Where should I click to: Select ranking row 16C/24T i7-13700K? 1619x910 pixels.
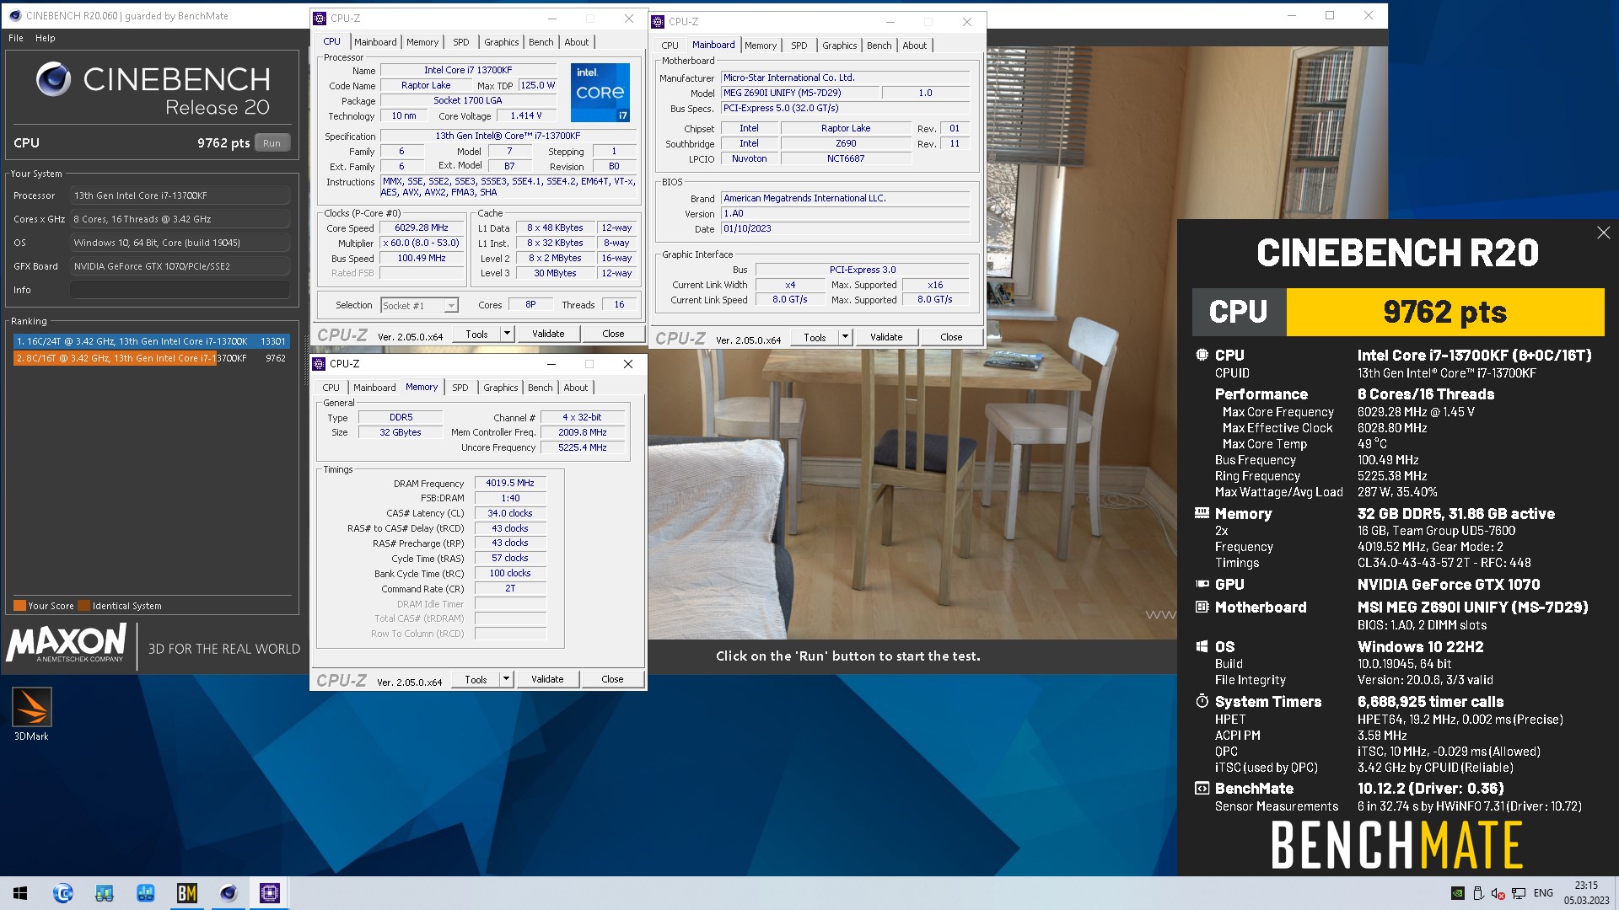[152, 341]
